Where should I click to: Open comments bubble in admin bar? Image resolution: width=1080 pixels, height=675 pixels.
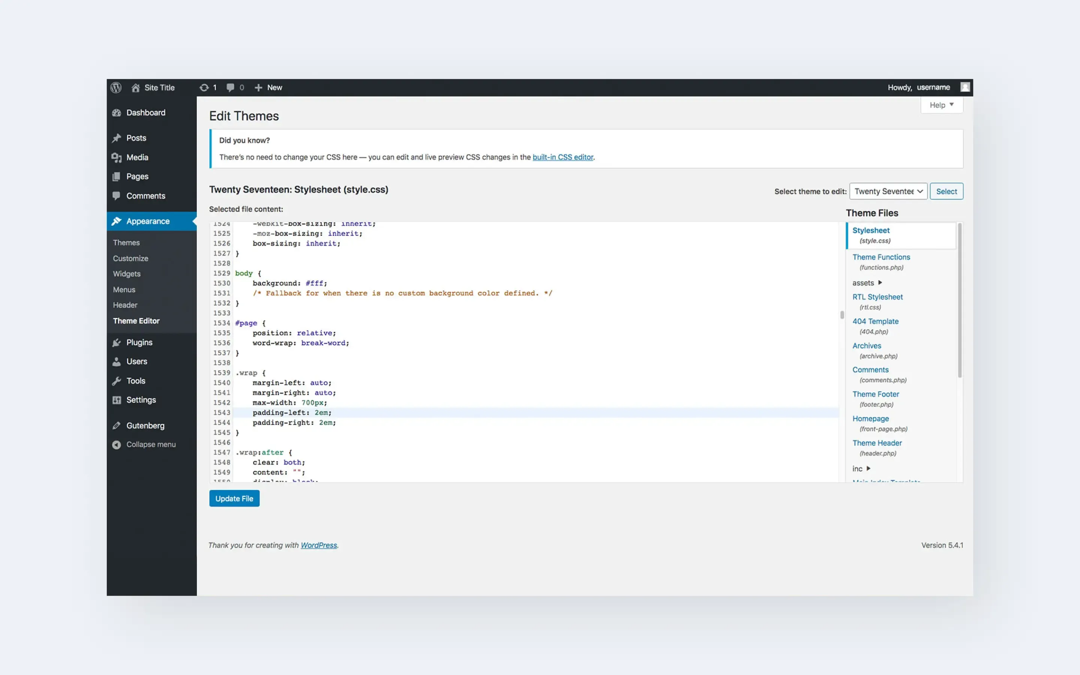[x=230, y=87]
